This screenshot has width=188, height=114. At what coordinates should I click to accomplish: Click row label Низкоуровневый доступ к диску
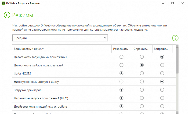pyautogui.click(x=36, y=82)
